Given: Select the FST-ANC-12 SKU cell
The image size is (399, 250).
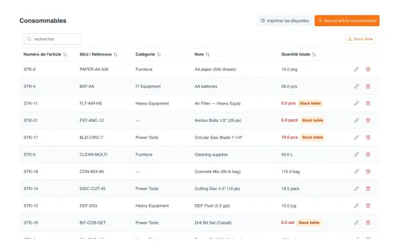Looking at the screenshot, I should (91, 121).
